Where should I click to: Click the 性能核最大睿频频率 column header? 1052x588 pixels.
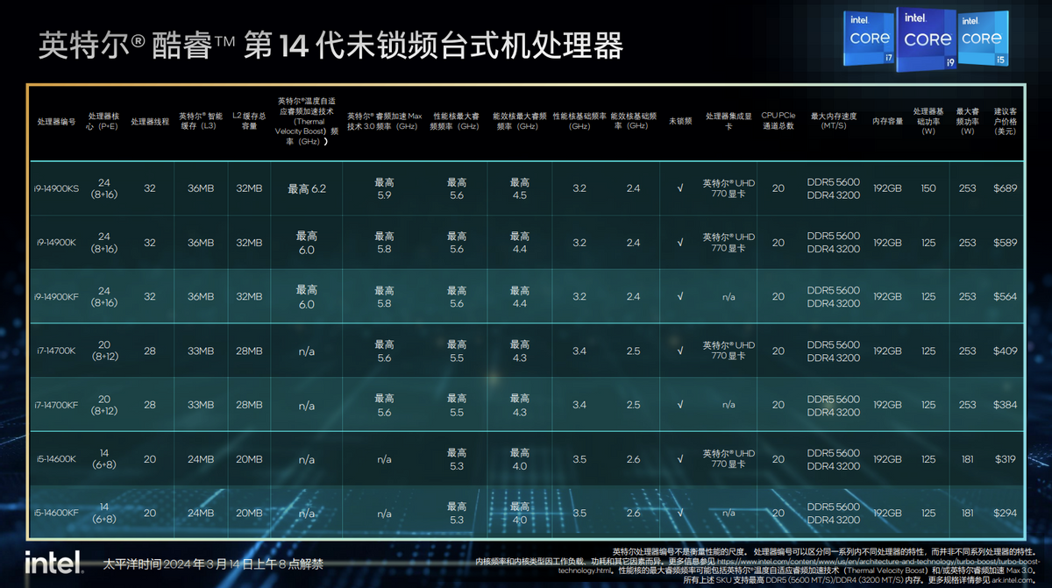[x=456, y=122]
